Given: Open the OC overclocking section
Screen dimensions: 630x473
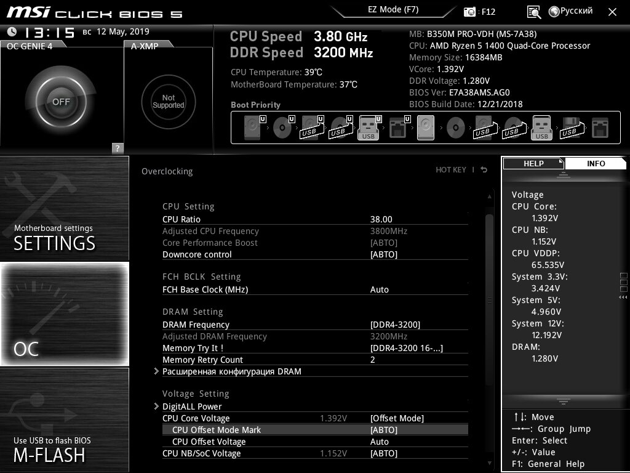Looking at the screenshot, I should (64, 314).
